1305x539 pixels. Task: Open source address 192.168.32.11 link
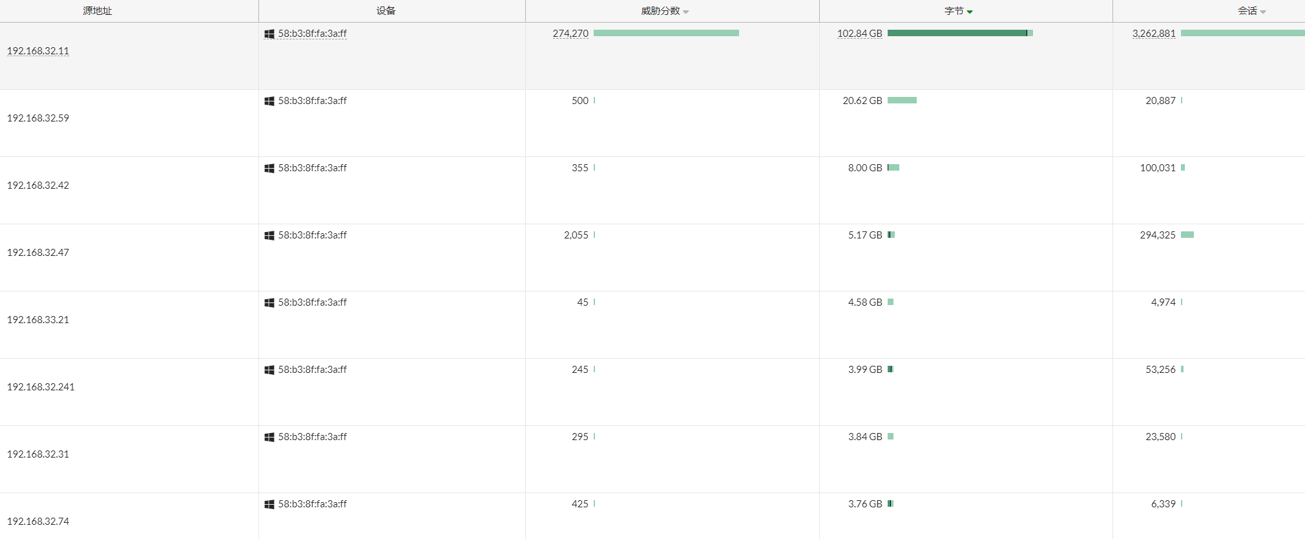coord(38,51)
